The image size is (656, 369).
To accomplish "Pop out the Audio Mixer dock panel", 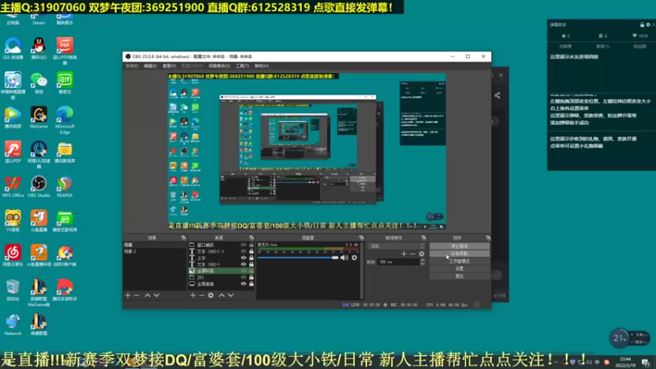I will pyautogui.click(x=362, y=238).
